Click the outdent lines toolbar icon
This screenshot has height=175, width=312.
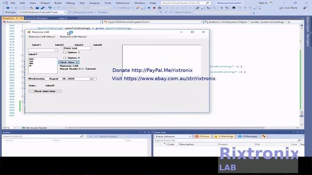coord(221,8)
